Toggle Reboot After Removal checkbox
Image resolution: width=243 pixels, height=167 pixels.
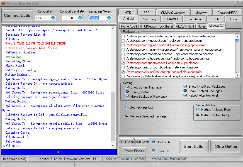185,95
